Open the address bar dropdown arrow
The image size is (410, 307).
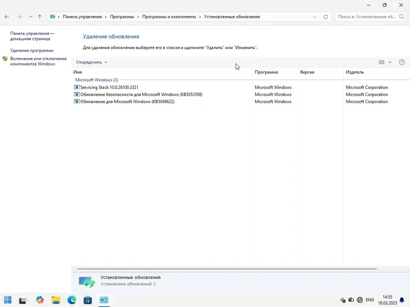pyautogui.click(x=315, y=16)
